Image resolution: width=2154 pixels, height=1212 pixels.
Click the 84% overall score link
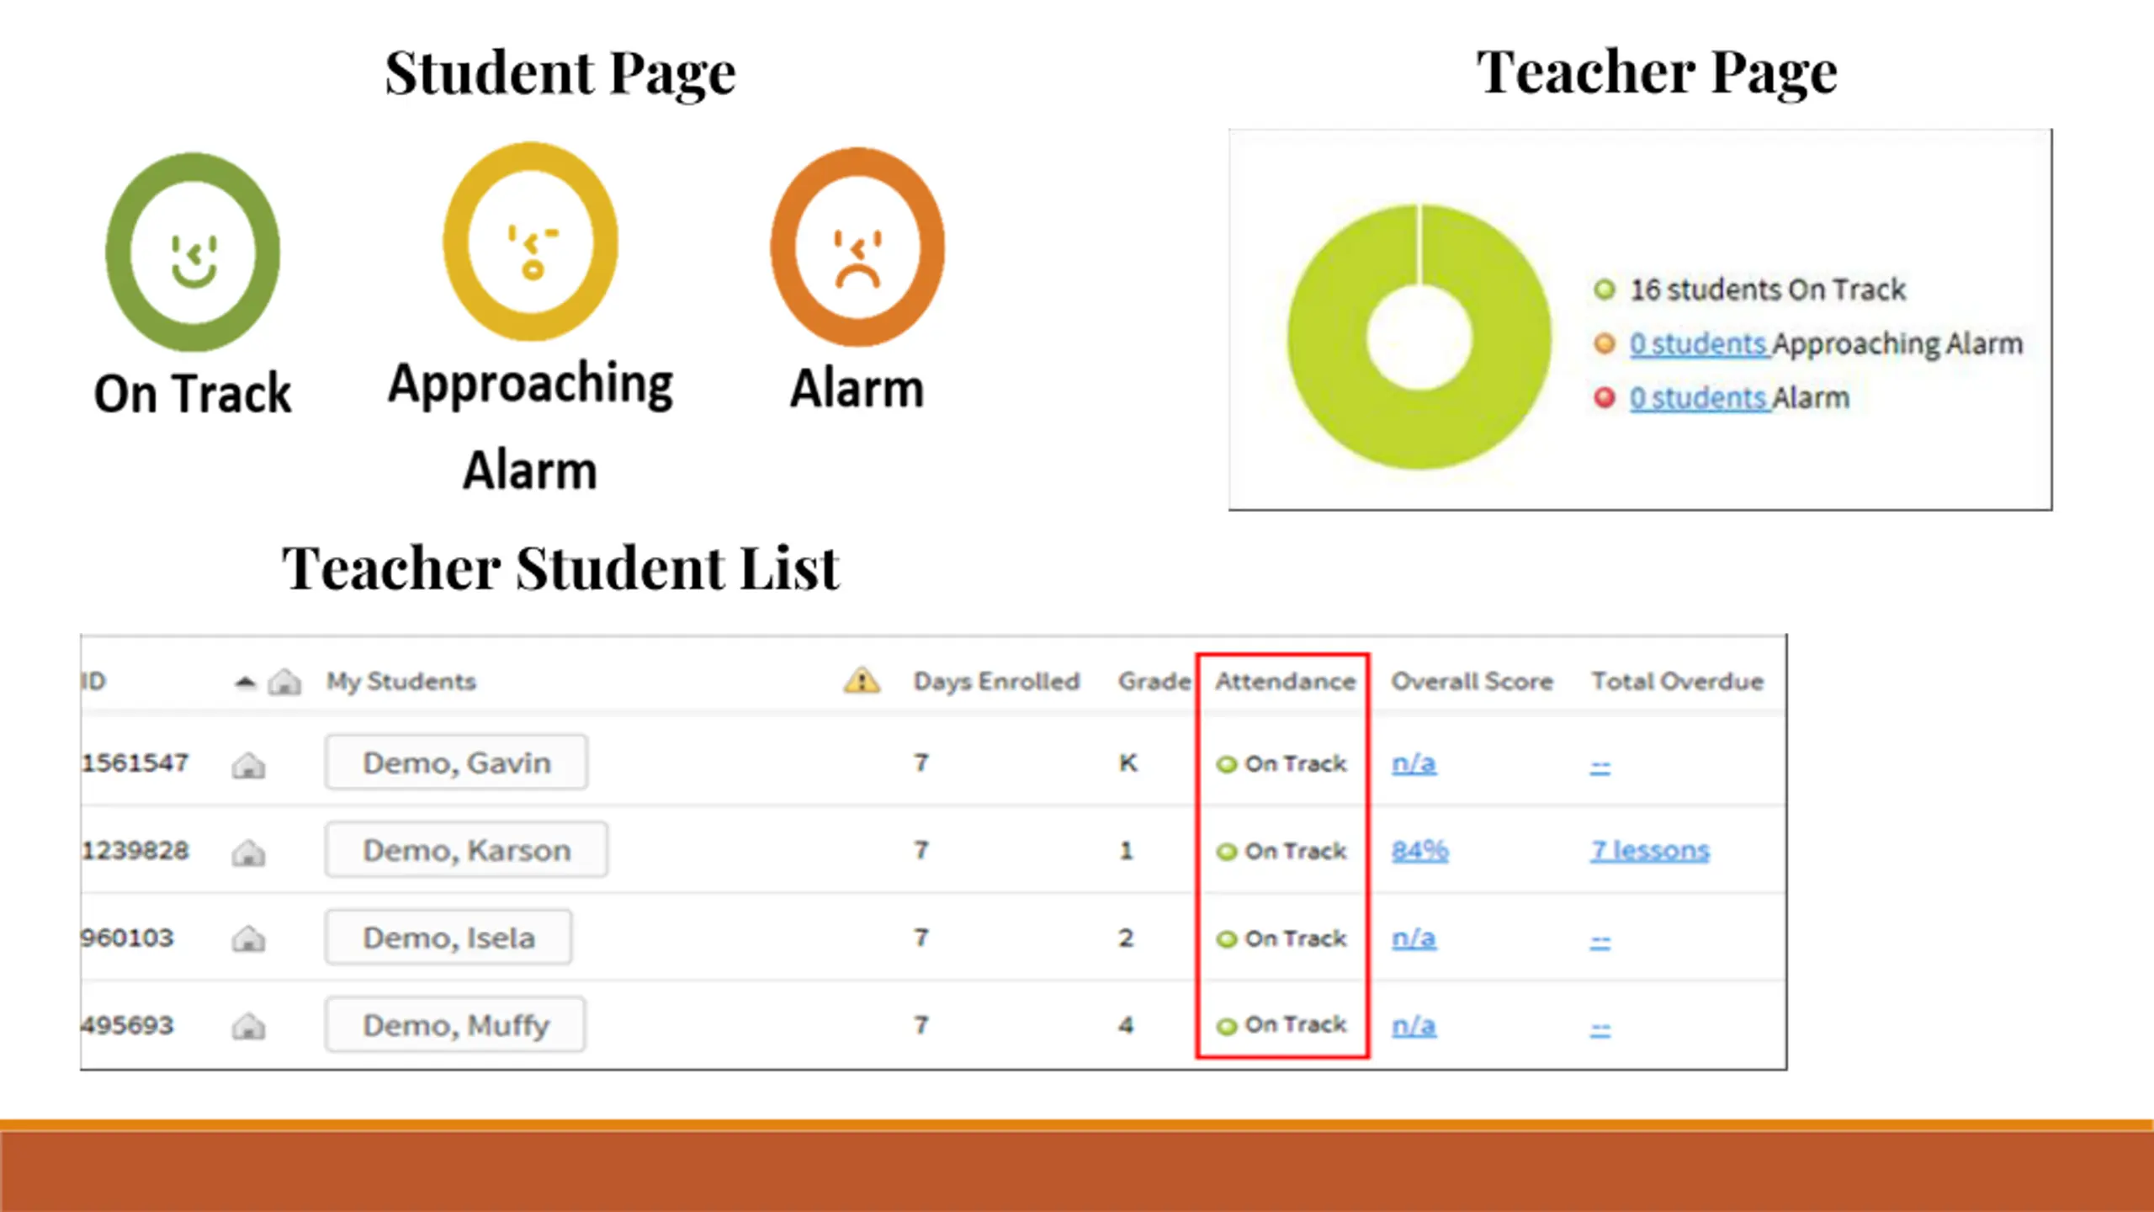[1419, 850]
